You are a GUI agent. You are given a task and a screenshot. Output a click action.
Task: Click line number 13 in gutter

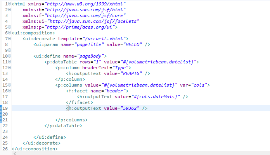coord(5,73)
